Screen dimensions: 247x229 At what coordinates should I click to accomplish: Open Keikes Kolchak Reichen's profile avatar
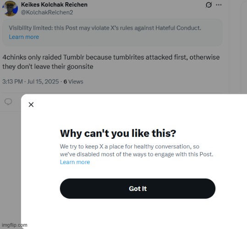coord(10,9)
